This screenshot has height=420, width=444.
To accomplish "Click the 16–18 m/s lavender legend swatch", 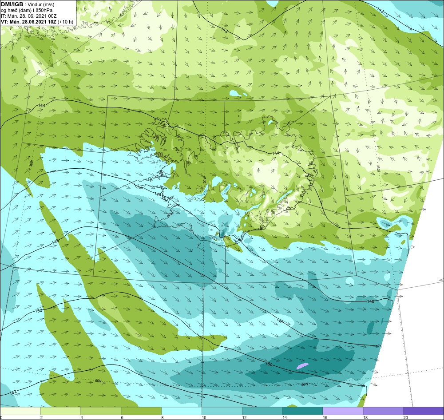I will [x=343, y=411].
